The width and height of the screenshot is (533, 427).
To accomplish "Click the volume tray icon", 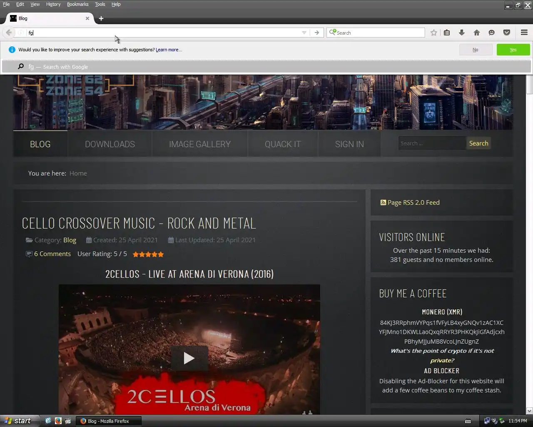I will pos(494,421).
